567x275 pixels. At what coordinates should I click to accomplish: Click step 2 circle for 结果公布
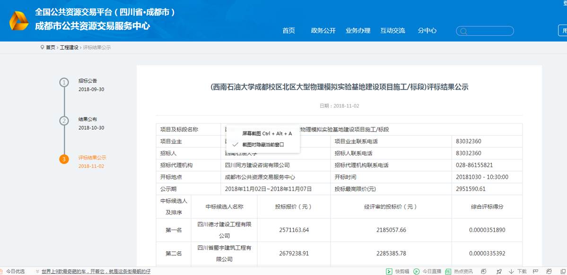click(64, 121)
